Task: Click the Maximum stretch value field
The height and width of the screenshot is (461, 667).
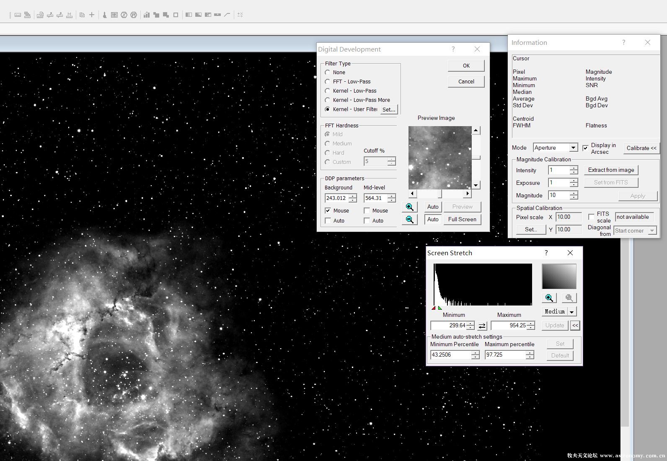Action: tap(509, 326)
